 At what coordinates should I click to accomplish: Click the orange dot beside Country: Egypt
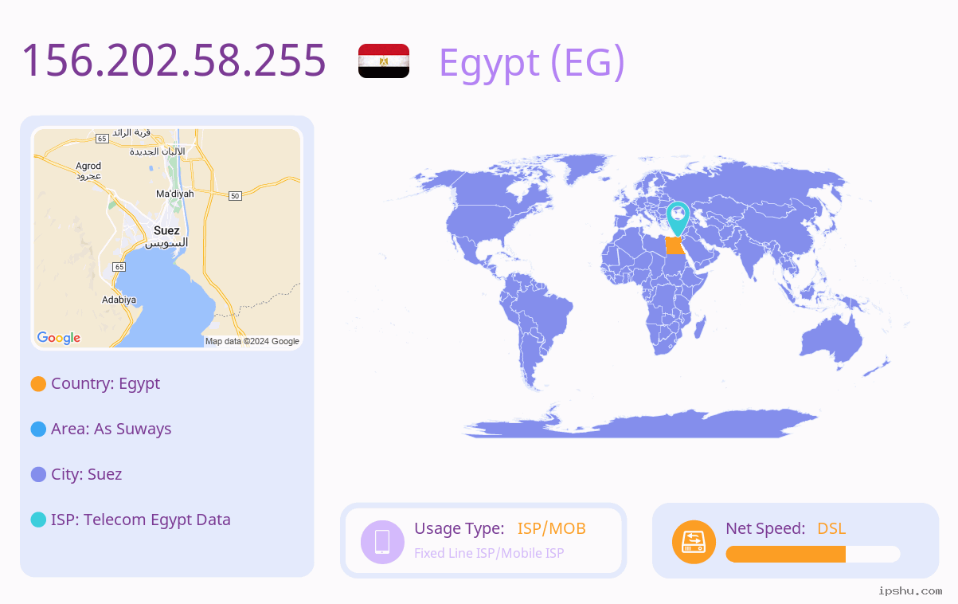click(38, 384)
